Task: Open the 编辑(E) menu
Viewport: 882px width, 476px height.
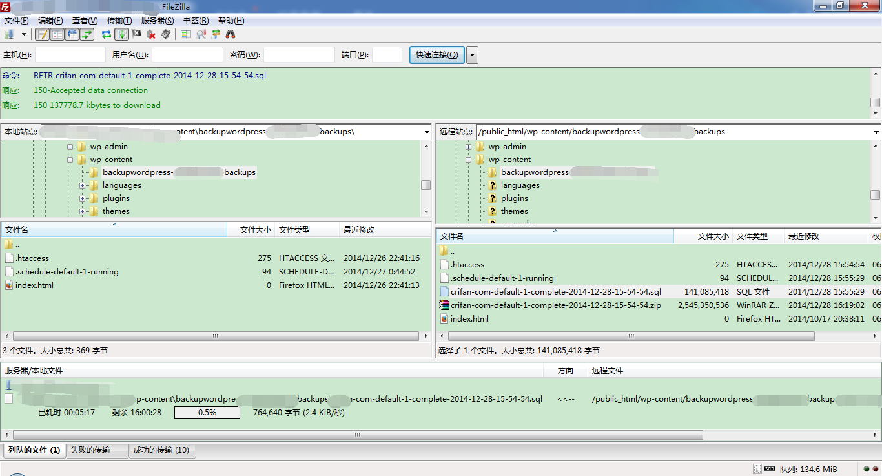Action: pos(50,21)
